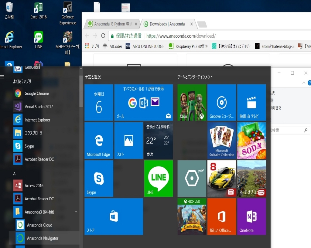Open the Xbox tile
The width and height of the screenshot is (311, 248).
pyautogui.click(x=192, y=102)
